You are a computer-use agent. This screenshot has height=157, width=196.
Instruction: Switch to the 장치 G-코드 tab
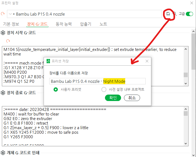click(37, 24)
